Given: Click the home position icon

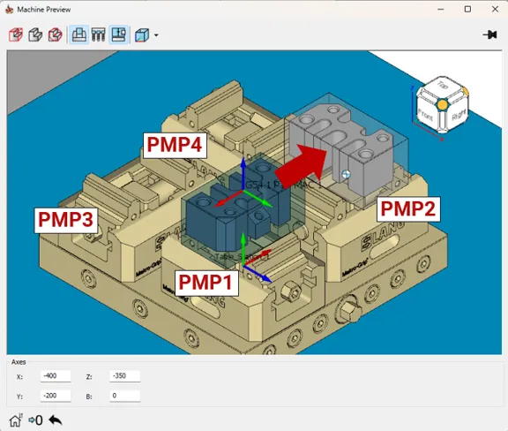Looking at the screenshot, I should (x=15, y=420).
